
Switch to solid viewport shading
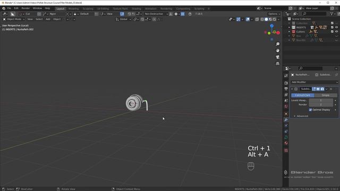tap(266, 19)
